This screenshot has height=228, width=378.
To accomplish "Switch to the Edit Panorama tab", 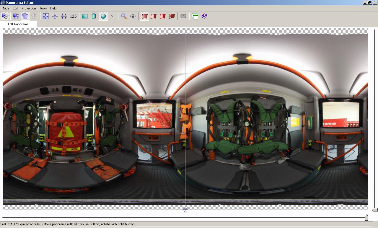I will tap(18, 24).
